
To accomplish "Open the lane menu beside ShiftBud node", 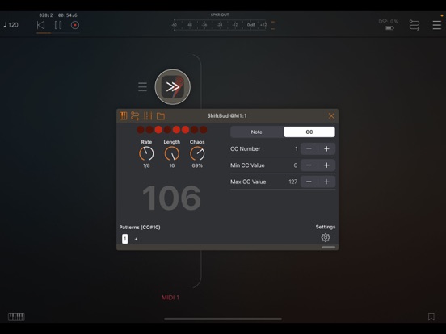I will pyautogui.click(x=142, y=87).
